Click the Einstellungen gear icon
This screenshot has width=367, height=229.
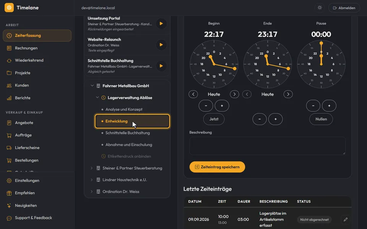click(9, 181)
